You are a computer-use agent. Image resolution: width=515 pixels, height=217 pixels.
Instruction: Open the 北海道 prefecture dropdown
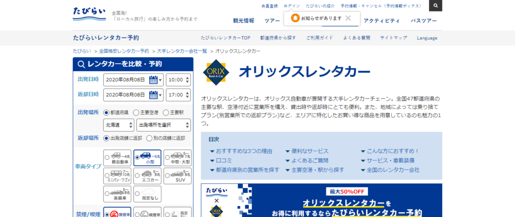pos(119,125)
